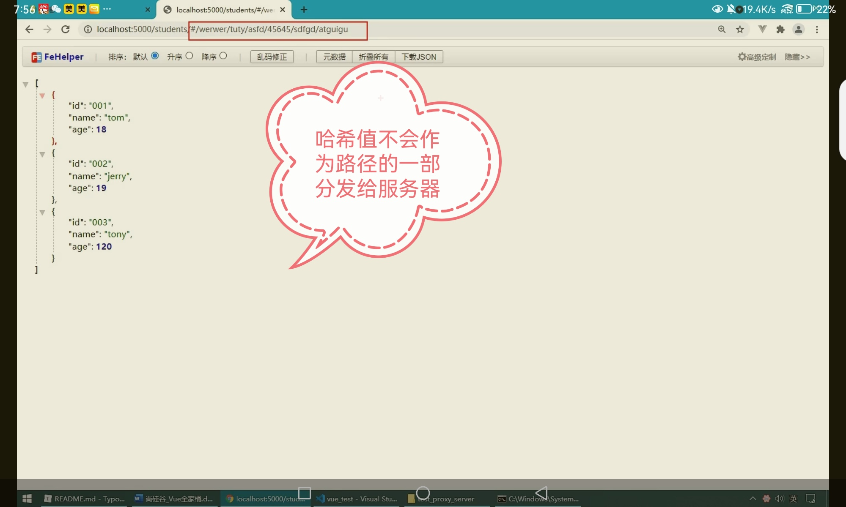Select the 默认 sort radio button
Image resolution: width=846 pixels, height=507 pixels.
(x=155, y=56)
